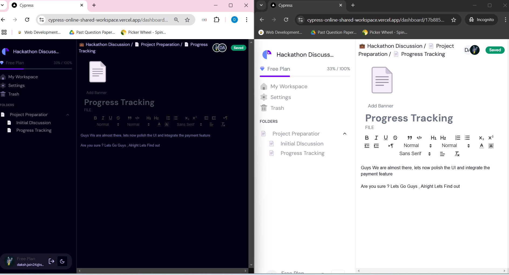This screenshot has height=275, width=509.
Task: Create bullet list in right incognito window
Action: (467, 138)
